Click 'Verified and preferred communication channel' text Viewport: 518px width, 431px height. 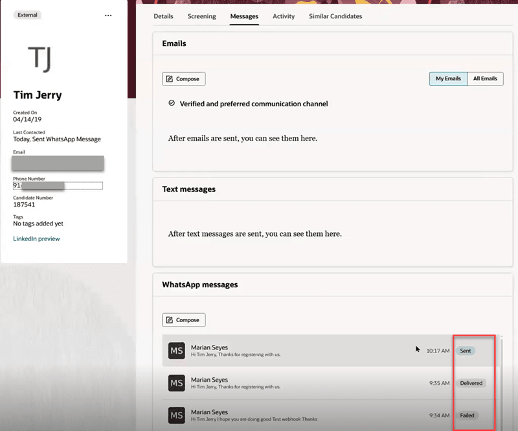point(254,104)
